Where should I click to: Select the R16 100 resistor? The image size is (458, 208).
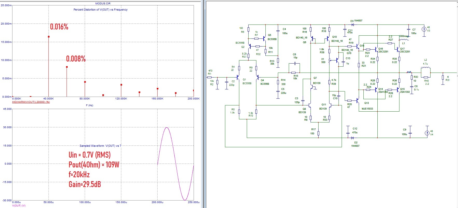click(311, 30)
